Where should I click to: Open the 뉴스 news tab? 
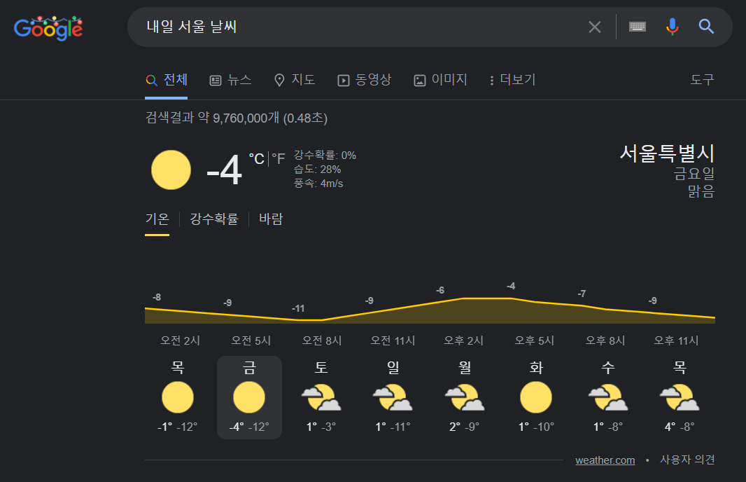pos(231,80)
